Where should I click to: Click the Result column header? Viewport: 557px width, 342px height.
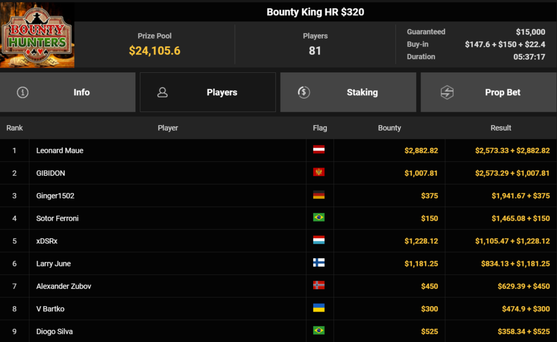click(500, 128)
